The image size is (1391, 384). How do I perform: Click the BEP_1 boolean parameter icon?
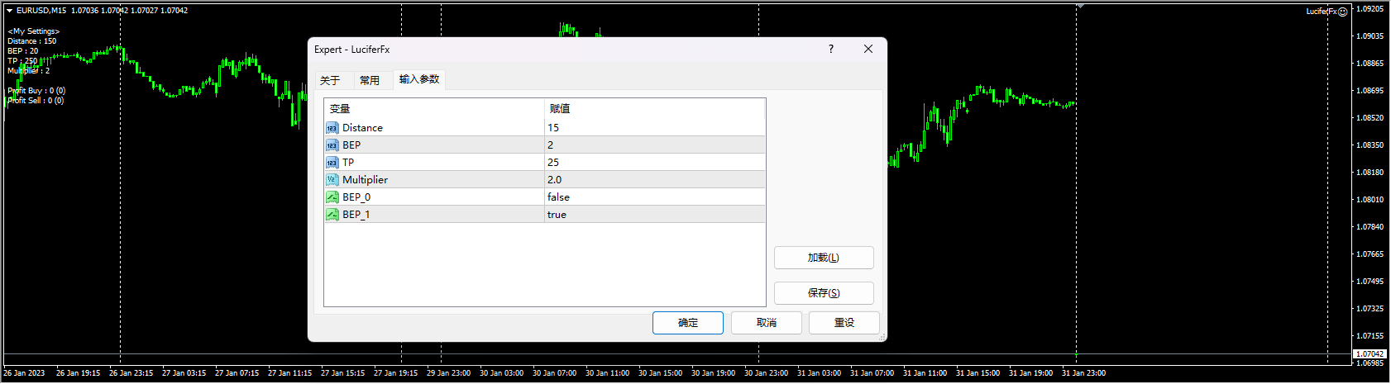tap(332, 215)
